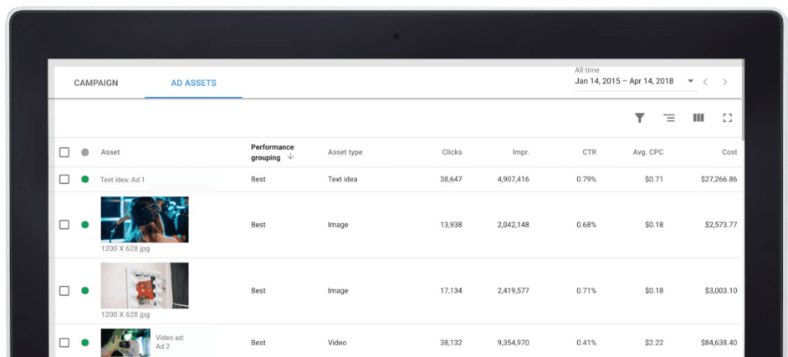Click the Jan 14, 2015 – Apr 14, 2018 date range
The image size is (788, 357).
[624, 81]
